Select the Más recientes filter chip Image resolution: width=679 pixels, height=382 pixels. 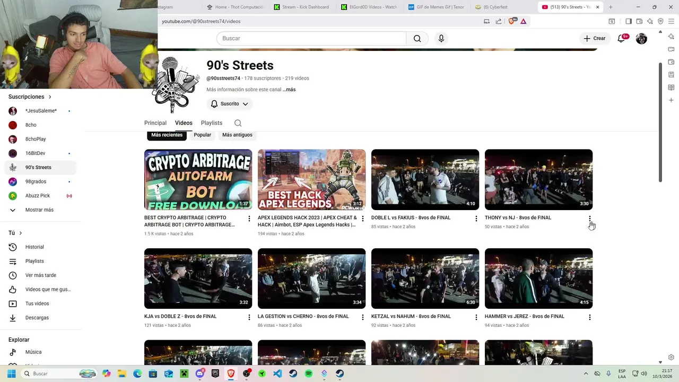[167, 135]
